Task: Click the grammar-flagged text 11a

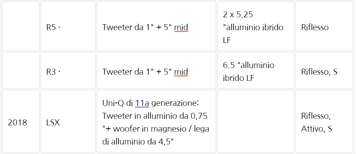Action: point(142,103)
